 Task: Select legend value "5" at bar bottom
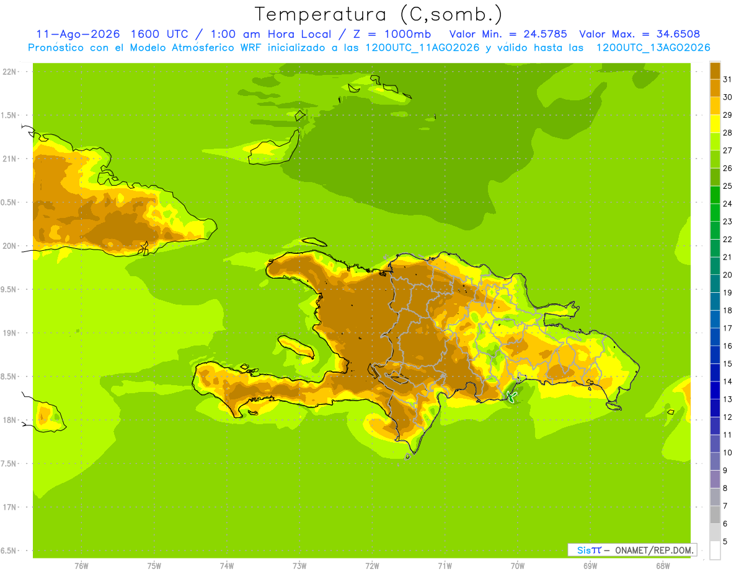point(725,541)
